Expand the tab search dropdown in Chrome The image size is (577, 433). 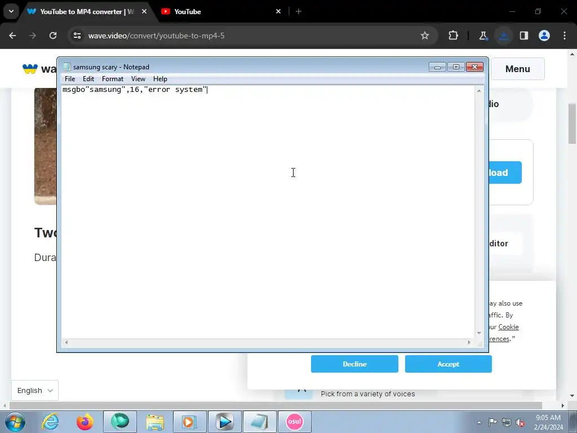pos(11,11)
